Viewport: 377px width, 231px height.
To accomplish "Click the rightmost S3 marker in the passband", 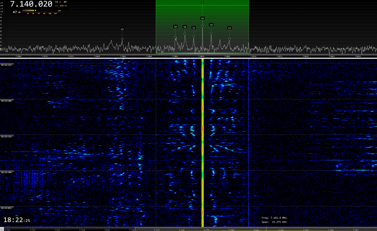I will (229, 28).
